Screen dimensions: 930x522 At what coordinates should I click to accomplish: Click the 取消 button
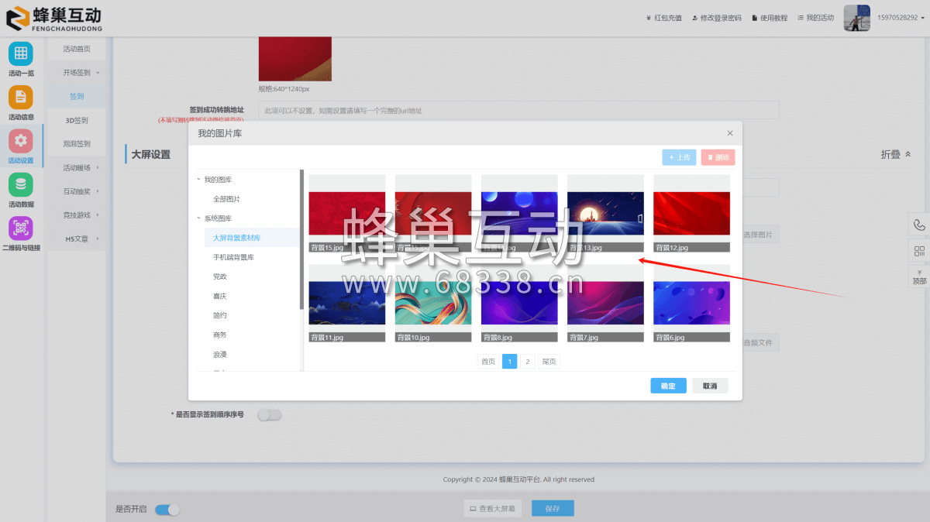(x=709, y=386)
